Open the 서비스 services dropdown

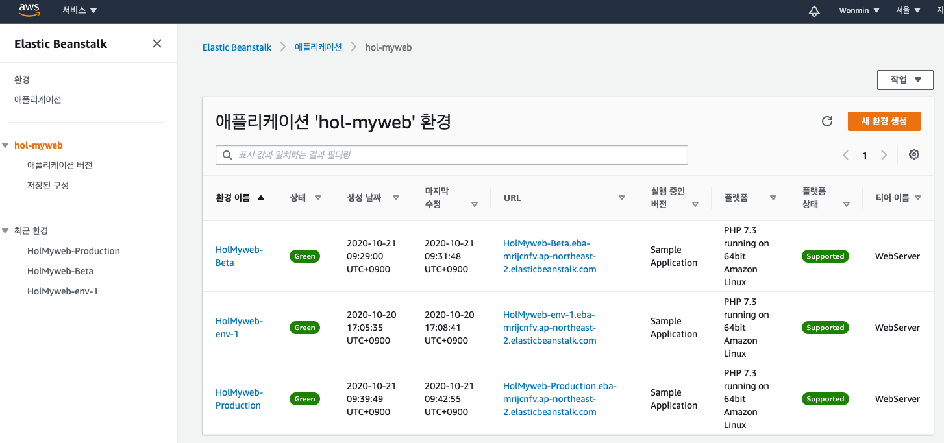(79, 10)
